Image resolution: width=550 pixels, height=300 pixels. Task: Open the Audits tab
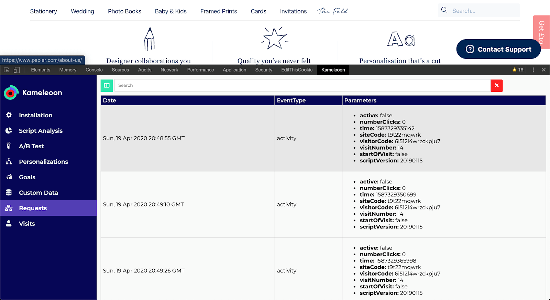(145, 70)
